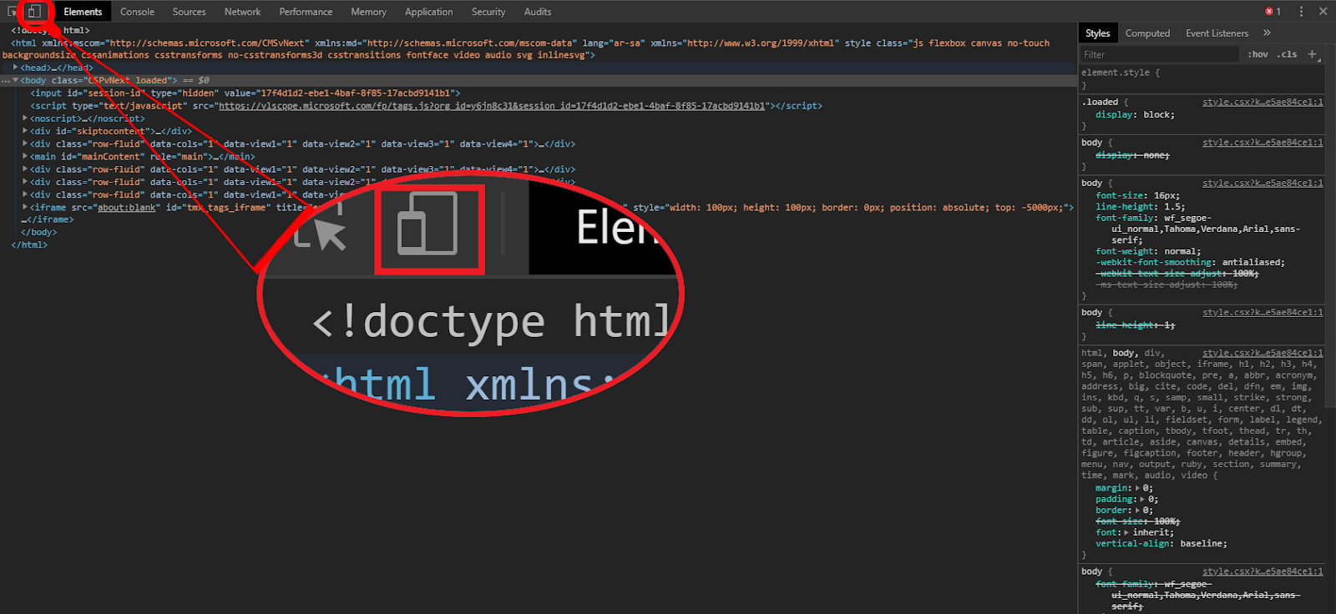Edit the vertical-align baseline value
The height and width of the screenshot is (614, 1336).
[x=1201, y=543]
